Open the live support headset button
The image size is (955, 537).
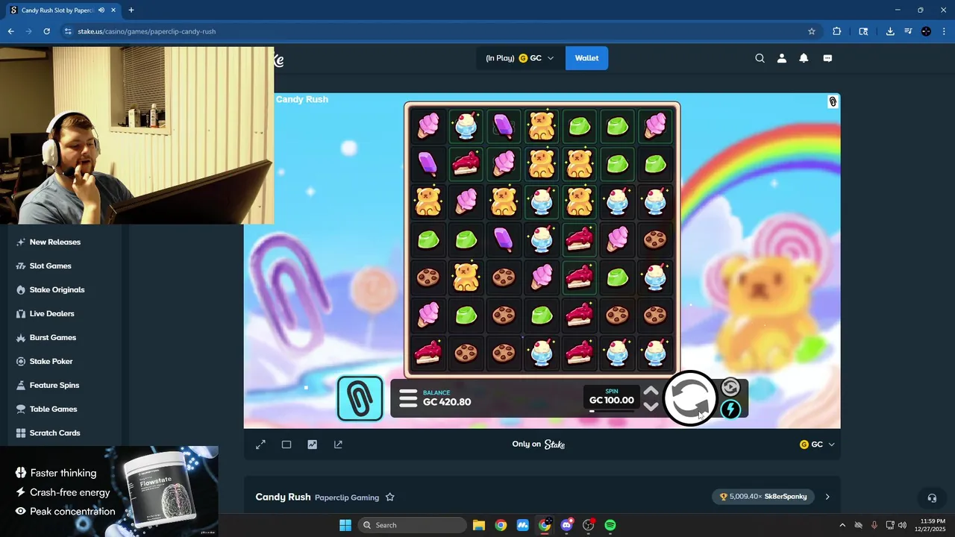click(x=932, y=497)
